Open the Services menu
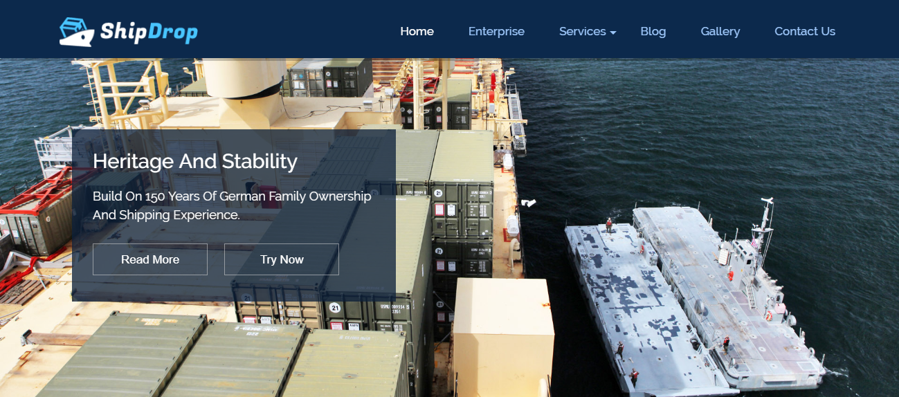Viewport: 899px width, 397px height. point(582,31)
